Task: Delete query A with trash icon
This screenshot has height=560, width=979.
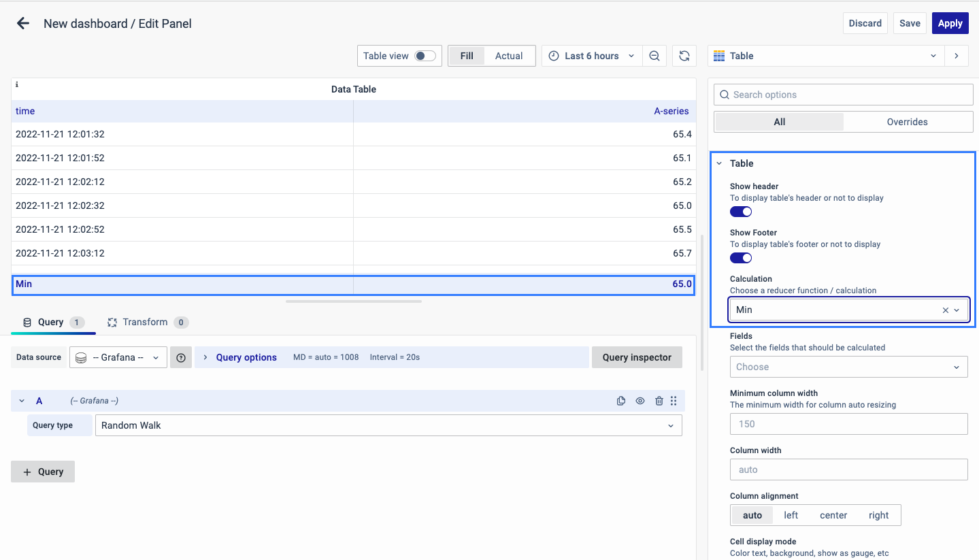Action: coord(659,401)
